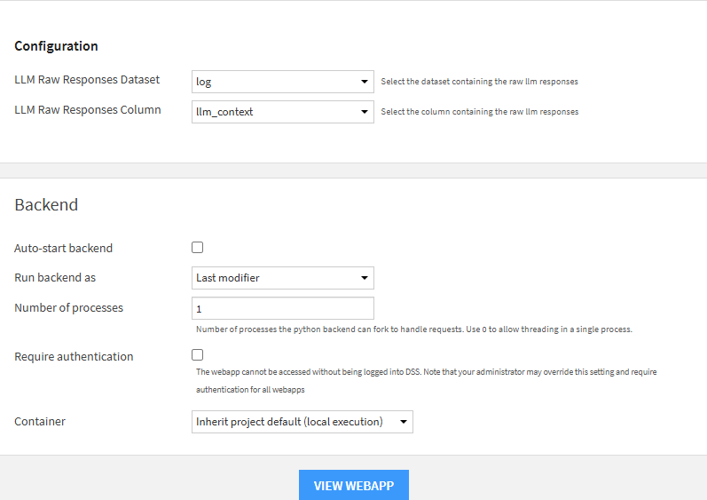
Task: Click the dataset help text about raw llm responses
Action: (479, 82)
